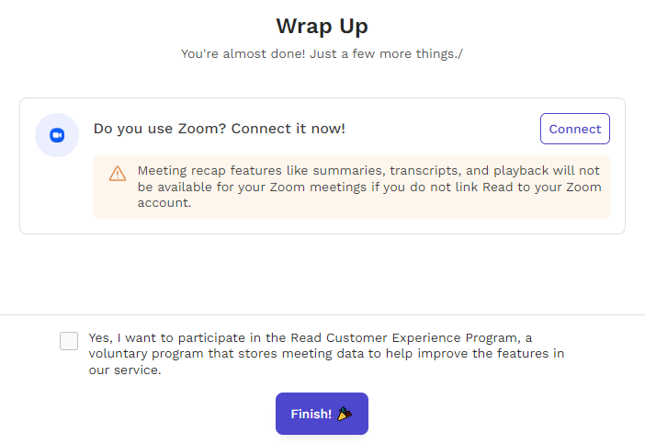Click the "Connect it now!" phrase
The image size is (645, 444).
click(288, 129)
